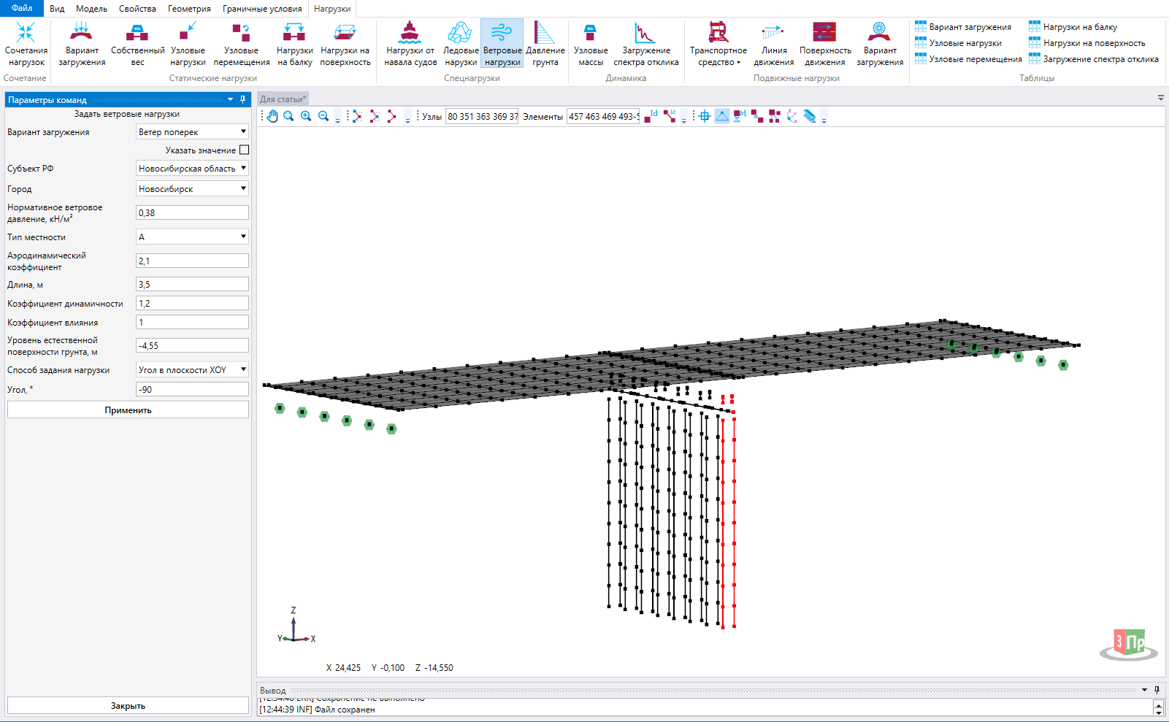The width and height of the screenshot is (1169, 722).
Task: Open the Файл menu
Action: point(22,8)
